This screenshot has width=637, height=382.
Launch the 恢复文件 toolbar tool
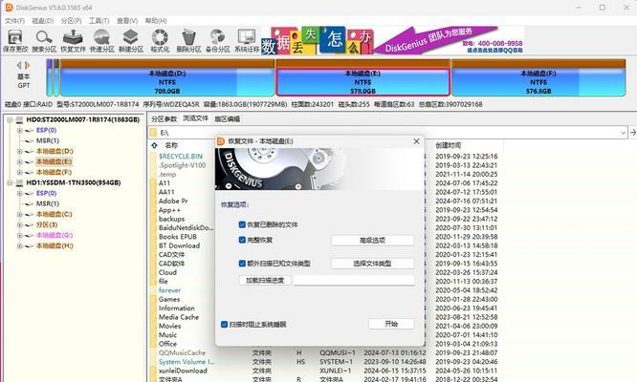[x=73, y=40]
